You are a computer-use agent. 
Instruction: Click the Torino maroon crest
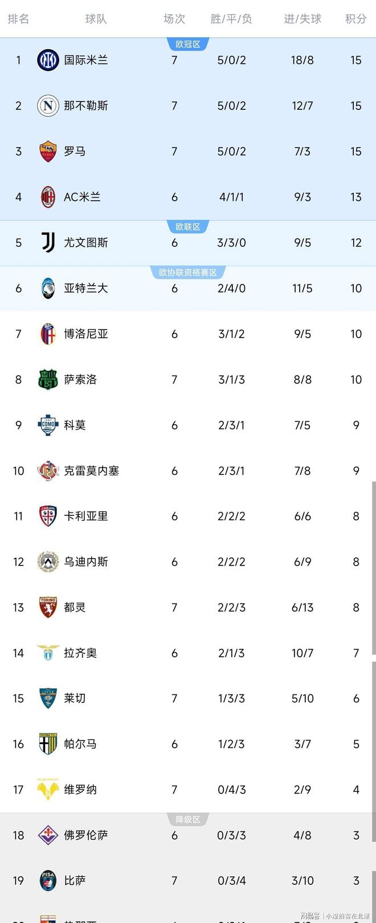(x=48, y=607)
